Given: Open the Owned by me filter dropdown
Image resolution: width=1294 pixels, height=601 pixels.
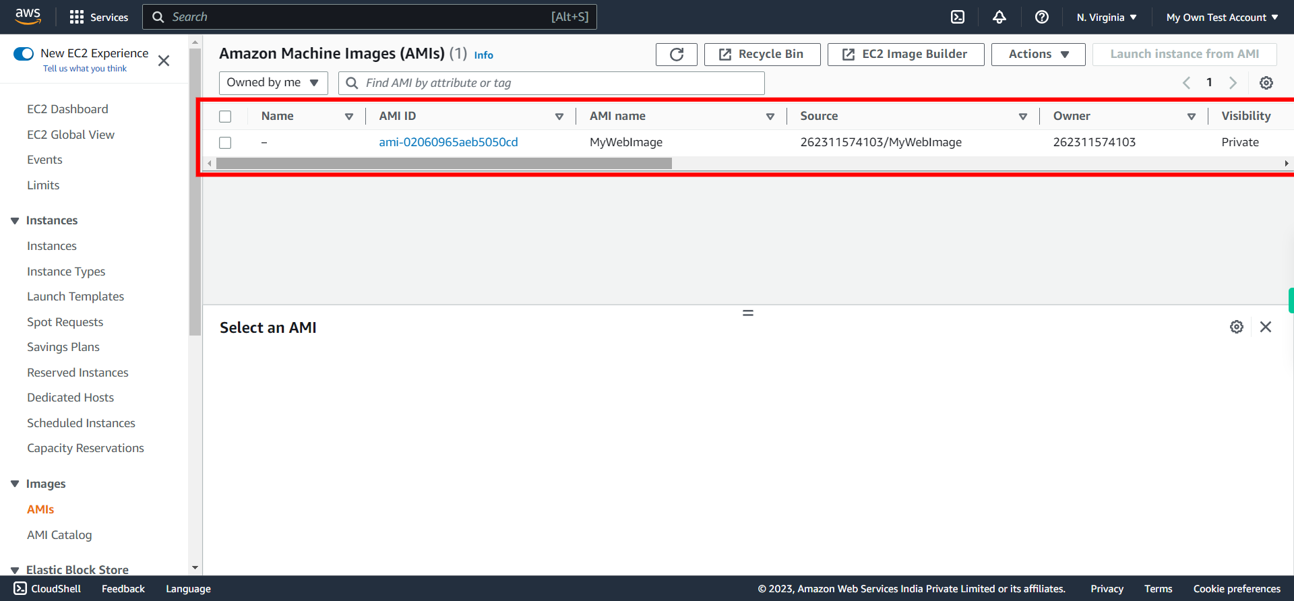Looking at the screenshot, I should [x=273, y=83].
